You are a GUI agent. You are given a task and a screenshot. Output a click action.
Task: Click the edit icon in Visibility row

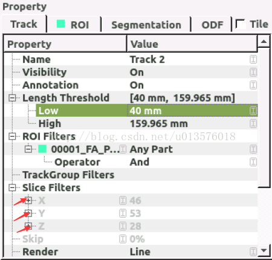[x=253, y=72]
